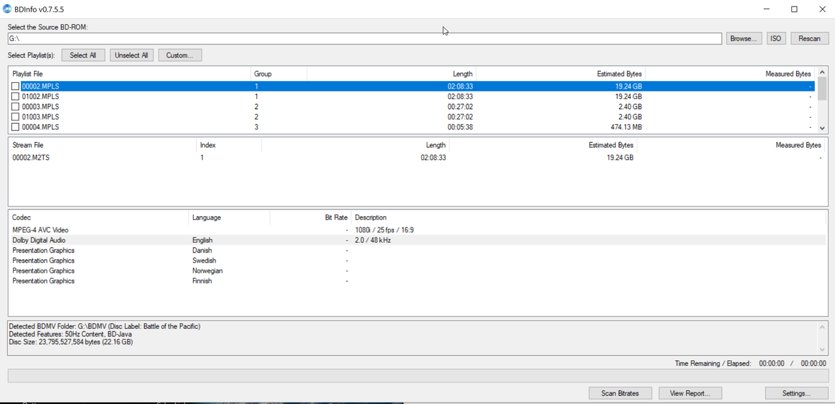This screenshot has height=404, width=835.
Task: Open the Custom... playlist dialog
Action: pos(180,55)
